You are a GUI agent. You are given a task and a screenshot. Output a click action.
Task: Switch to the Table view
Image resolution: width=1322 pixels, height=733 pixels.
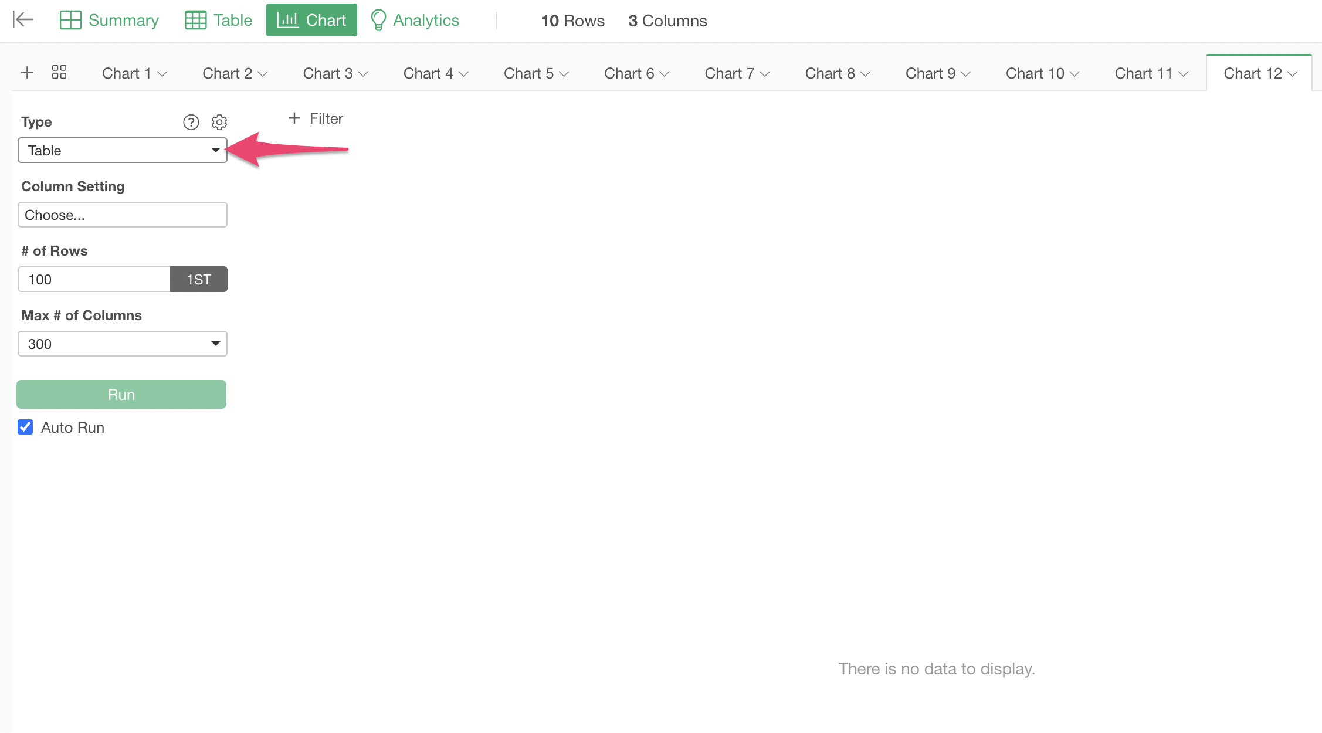click(x=218, y=20)
